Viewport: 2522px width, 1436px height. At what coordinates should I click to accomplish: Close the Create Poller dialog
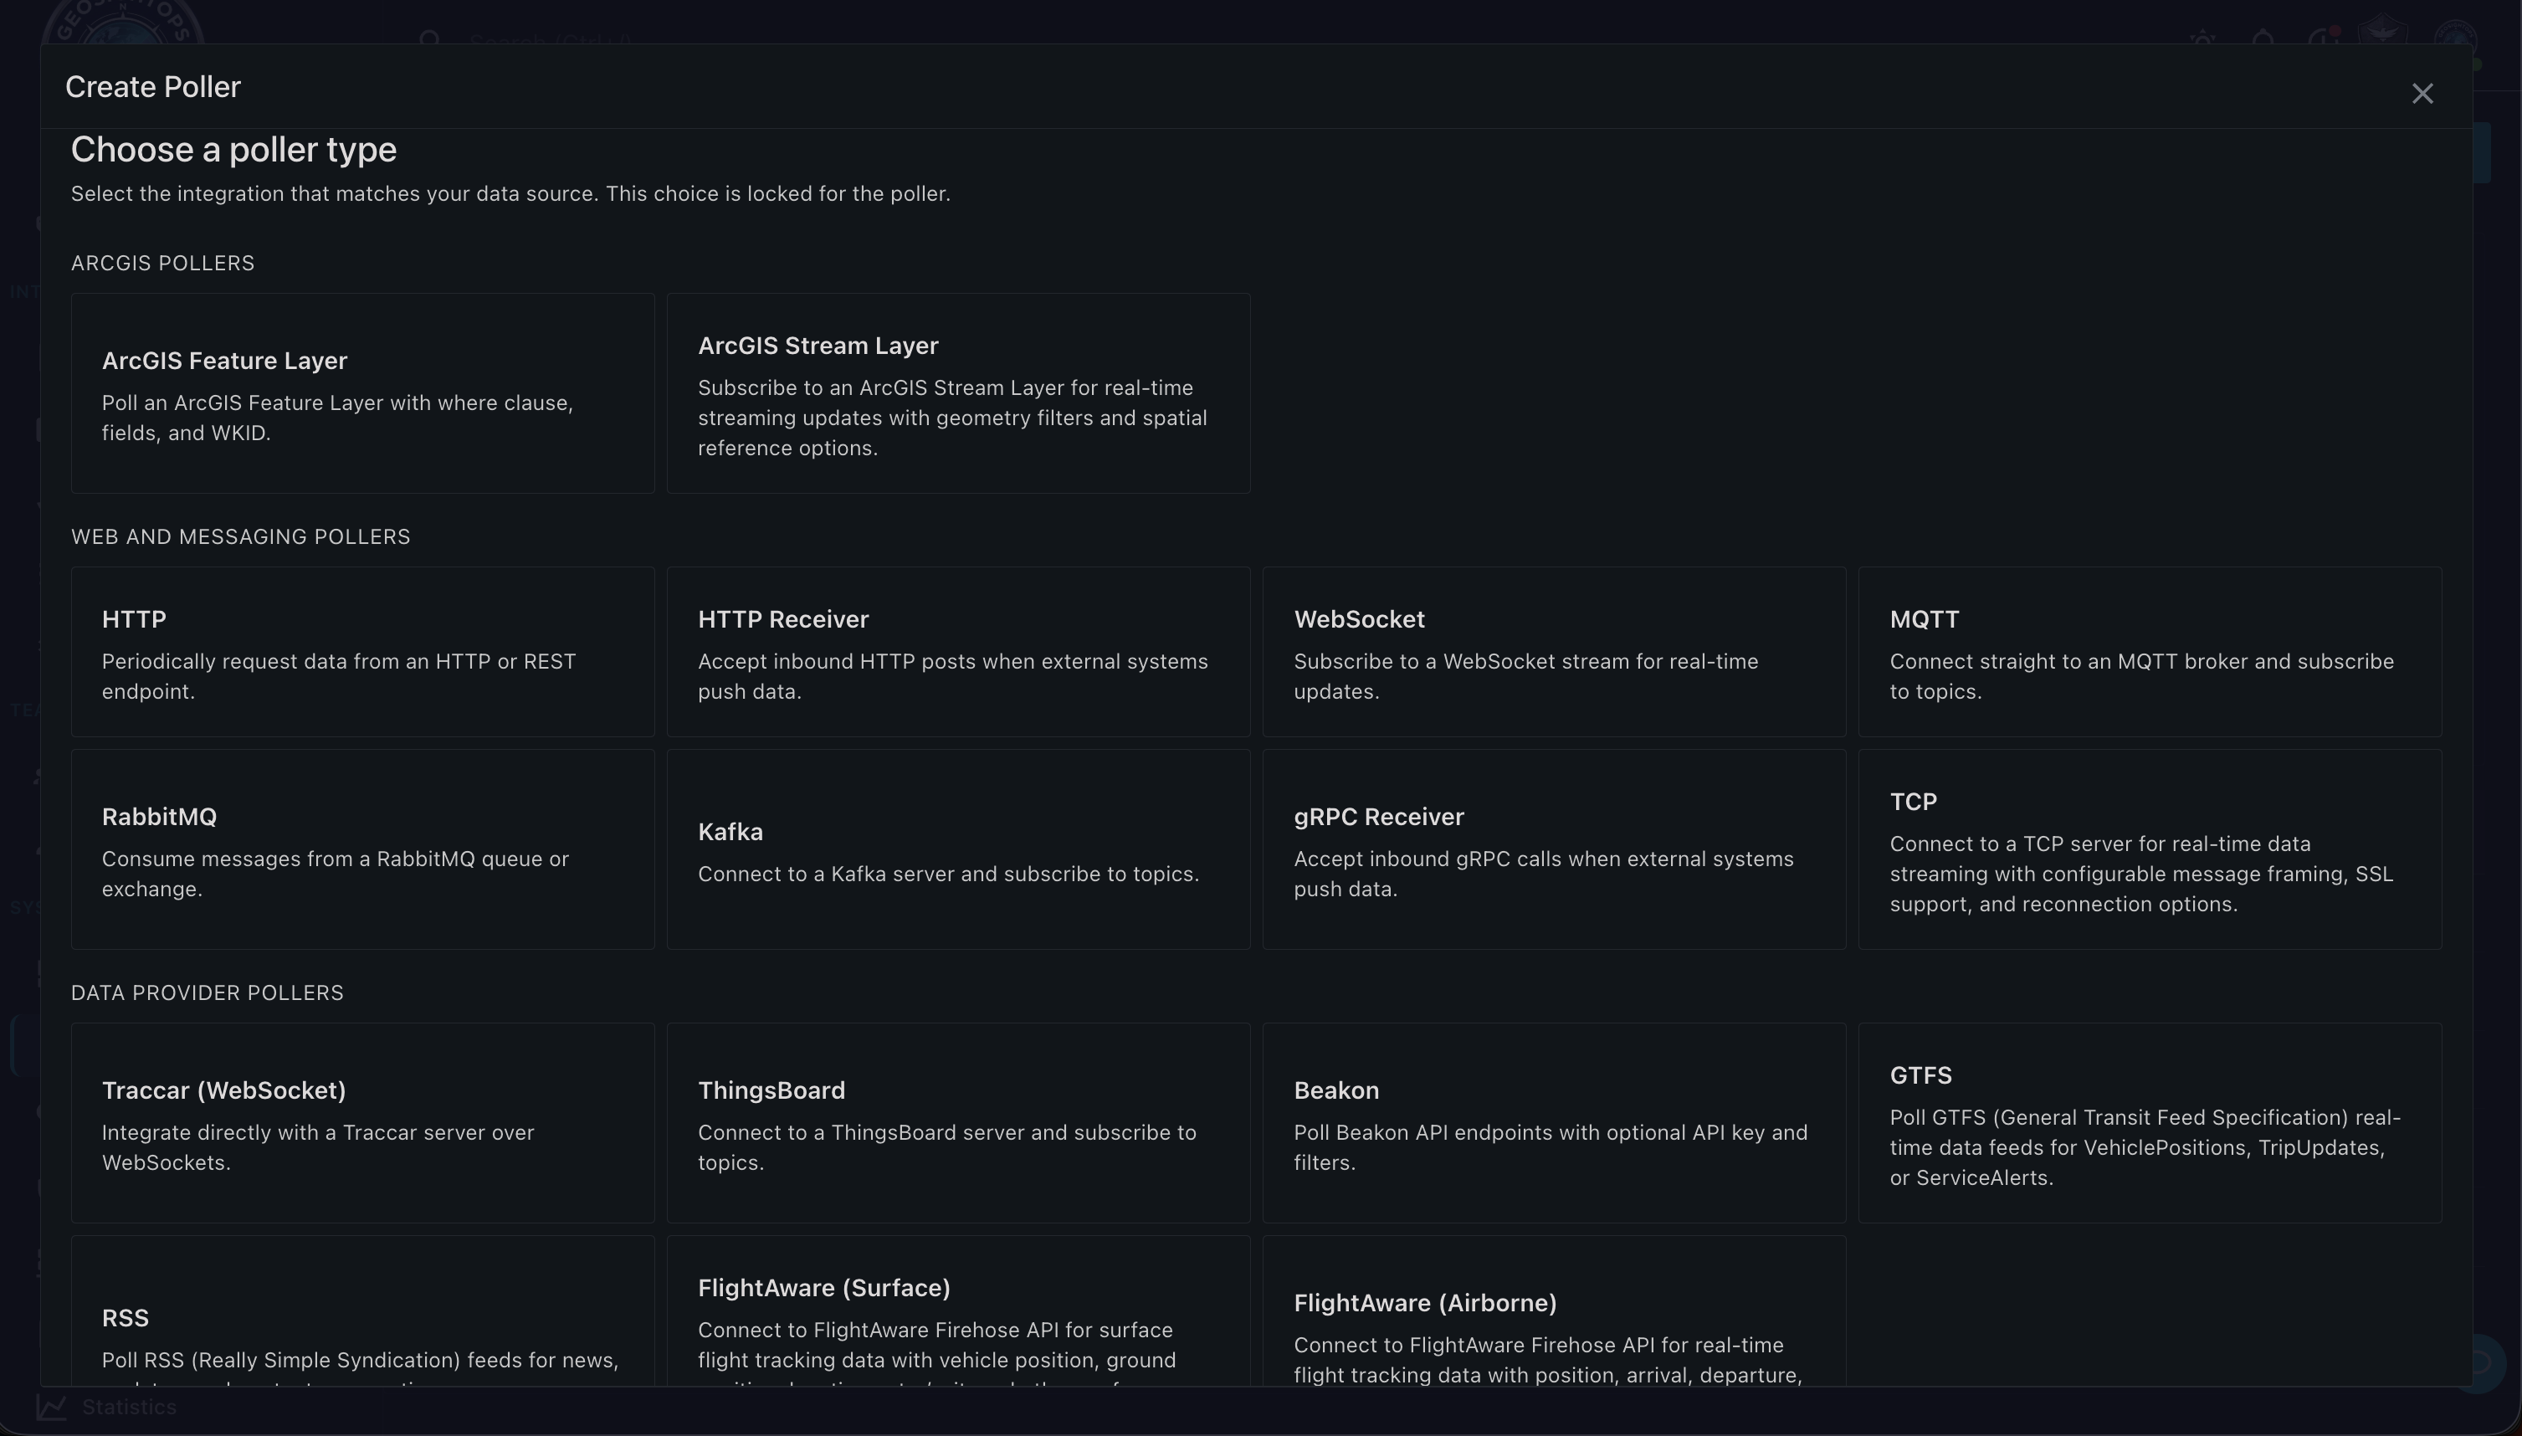pyautogui.click(x=2422, y=94)
